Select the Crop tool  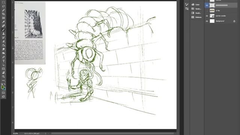[x=3, y=14]
